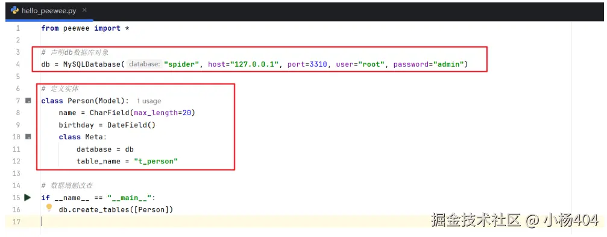Screen dimensions: 607x237
Task: Click the '# 定义实体' comment
Action: coord(60,89)
